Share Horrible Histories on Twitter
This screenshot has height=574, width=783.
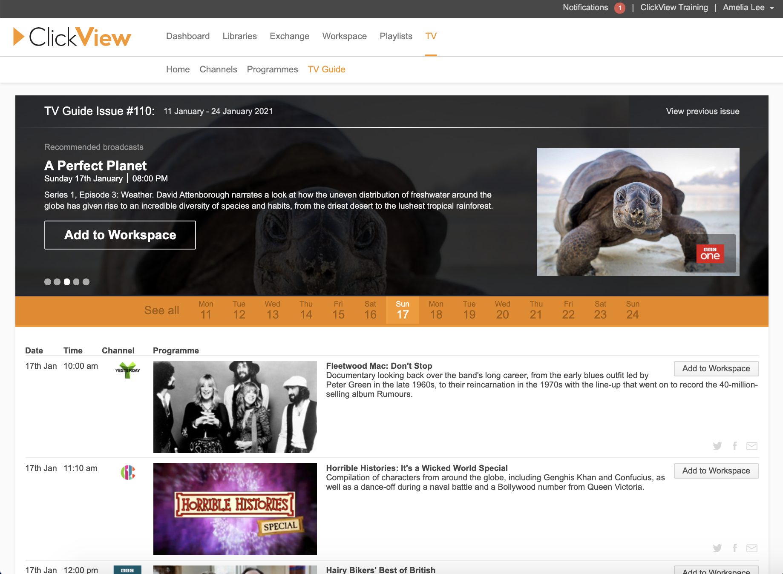tap(717, 548)
